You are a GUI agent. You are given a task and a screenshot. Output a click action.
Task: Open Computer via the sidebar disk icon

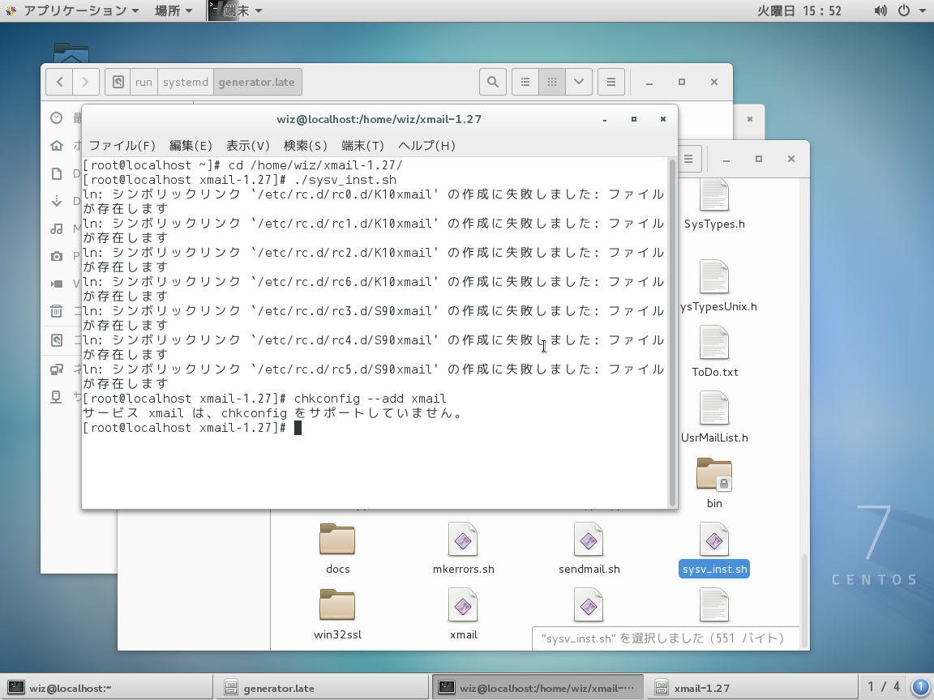pos(57,340)
